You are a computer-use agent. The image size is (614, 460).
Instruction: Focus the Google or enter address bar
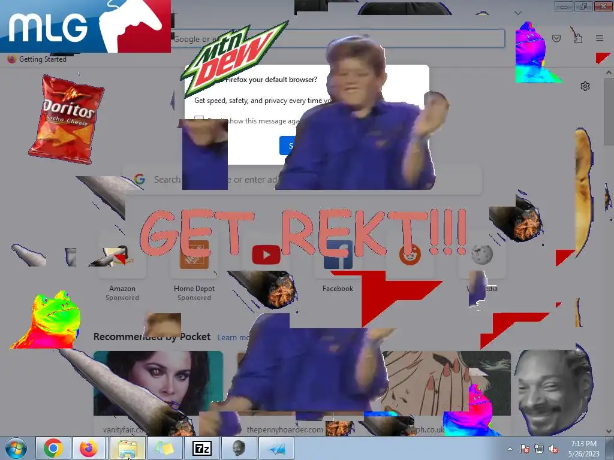pos(338,38)
